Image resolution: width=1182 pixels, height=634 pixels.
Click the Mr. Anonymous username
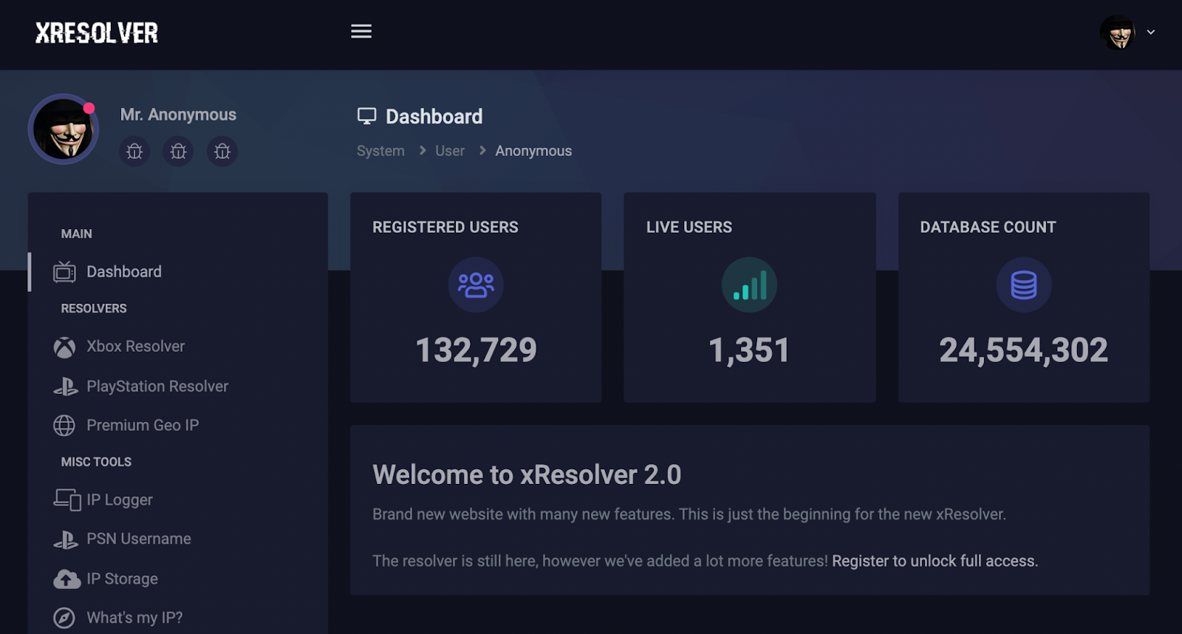tap(178, 115)
